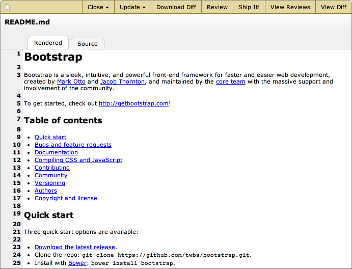Go to Bugs and feature requests
The image size is (352, 269).
pos(73,145)
